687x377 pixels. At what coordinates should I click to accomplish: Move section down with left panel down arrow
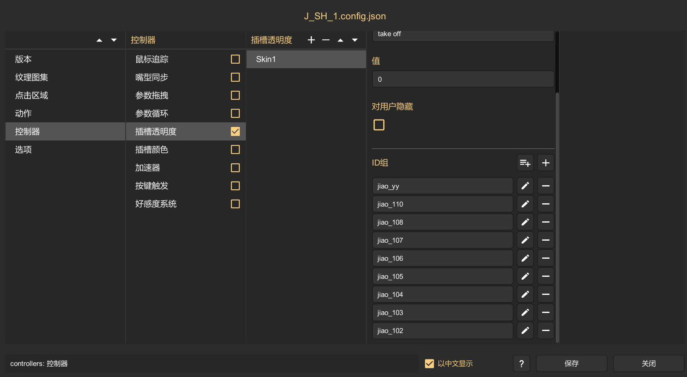[x=114, y=40]
